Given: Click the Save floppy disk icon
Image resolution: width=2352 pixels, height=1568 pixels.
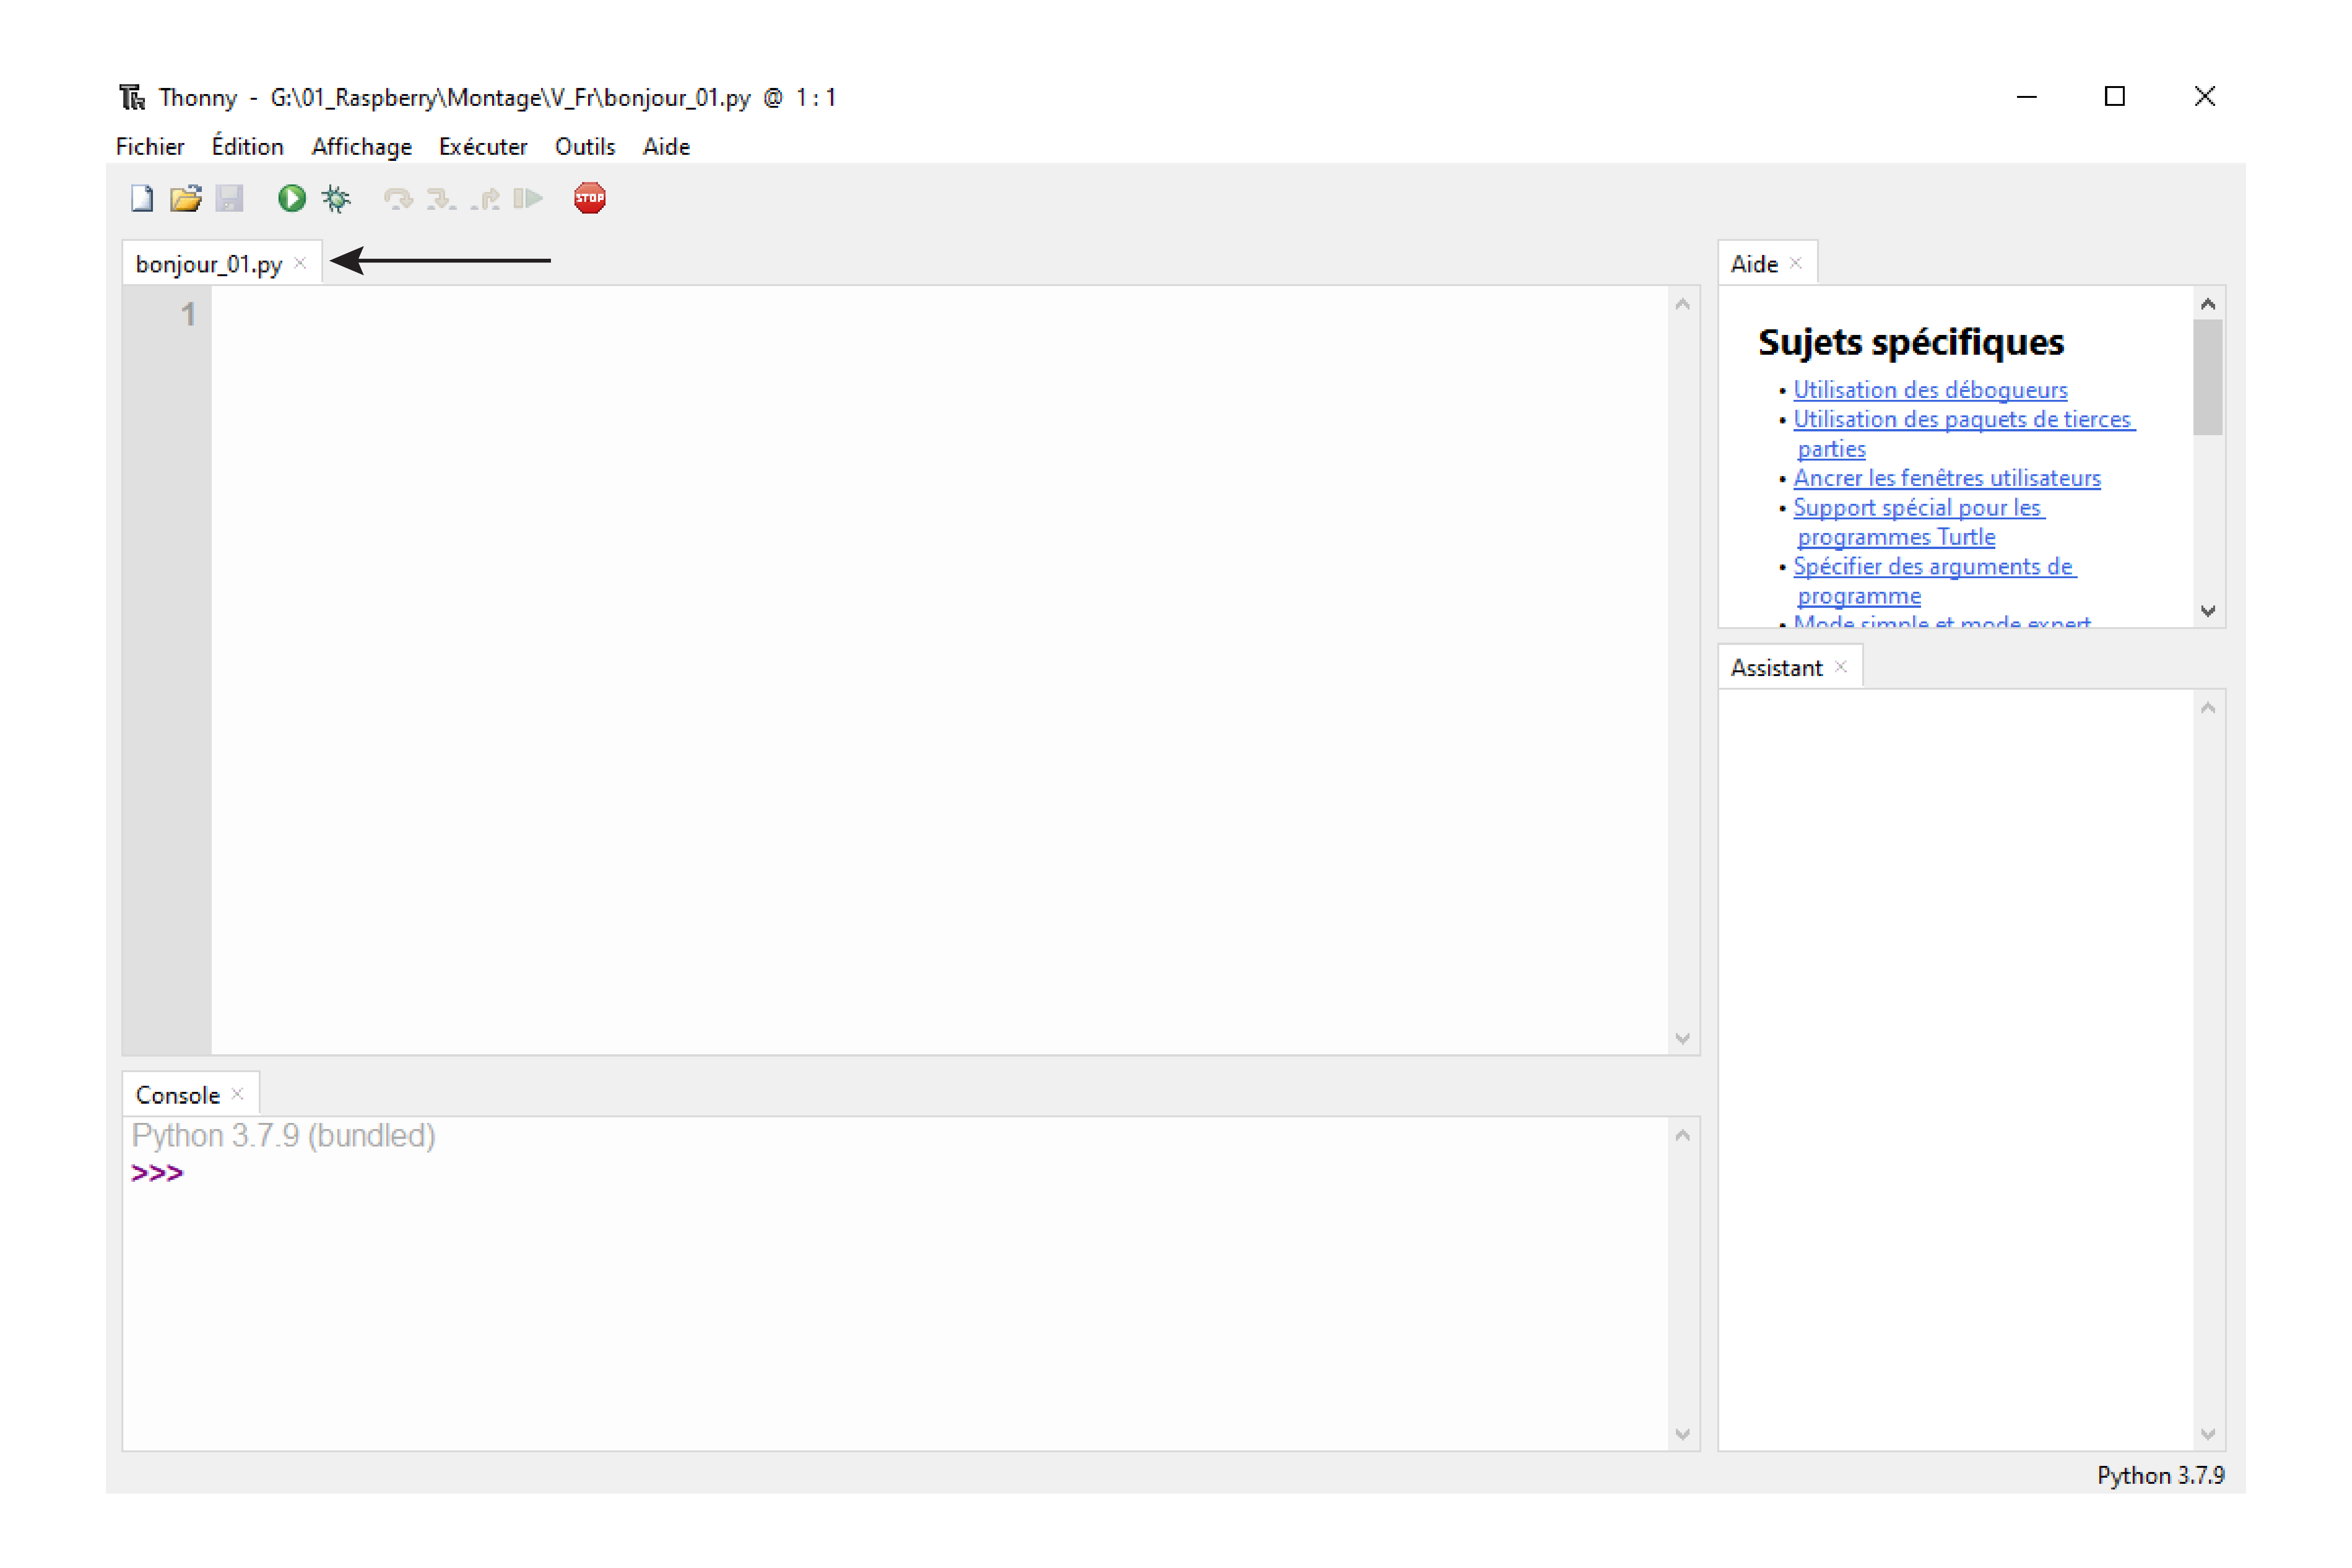Looking at the screenshot, I should [x=230, y=198].
